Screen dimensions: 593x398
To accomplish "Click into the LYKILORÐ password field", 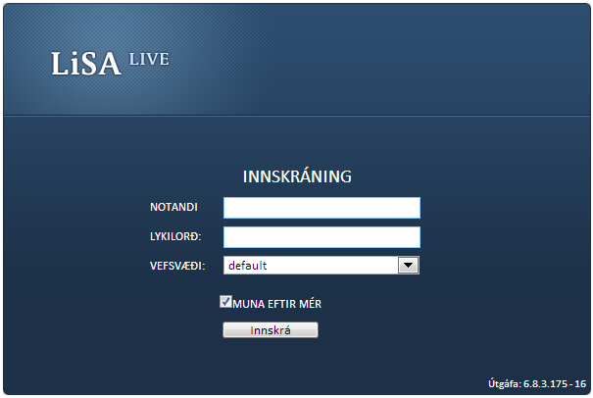I will pyautogui.click(x=321, y=237).
